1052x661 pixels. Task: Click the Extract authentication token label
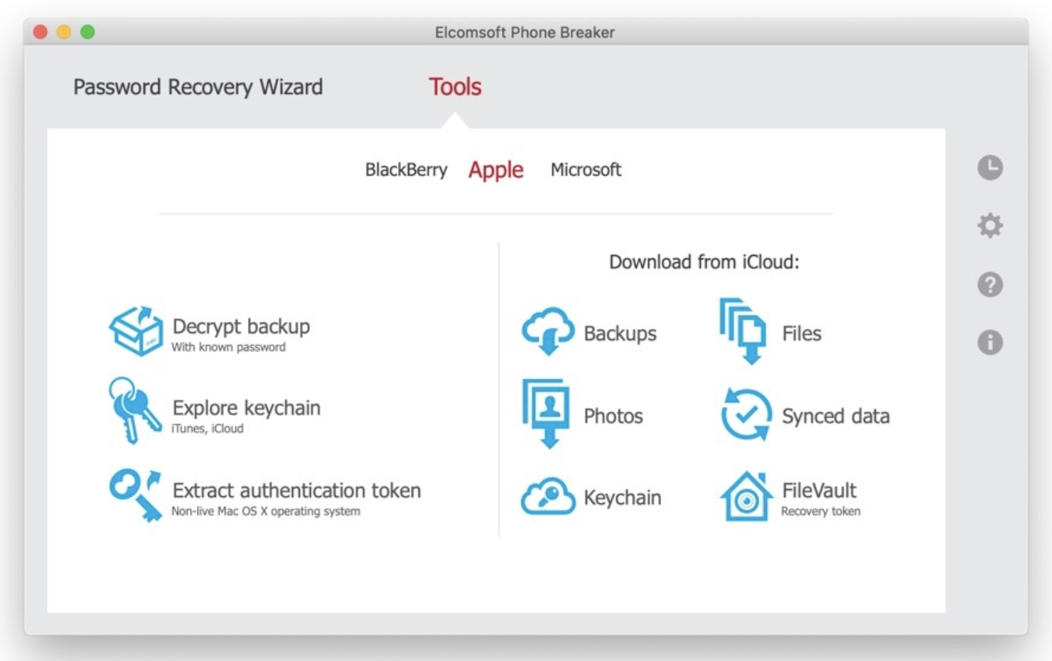296,490
